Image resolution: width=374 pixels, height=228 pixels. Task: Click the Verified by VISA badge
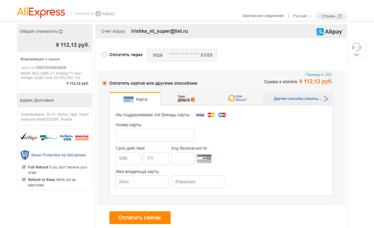(66, 138)
